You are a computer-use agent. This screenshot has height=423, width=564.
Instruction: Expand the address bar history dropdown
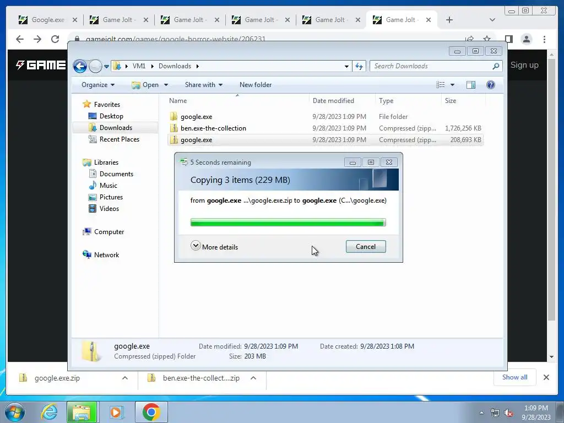pyautogui.click(x=346, y=66)
